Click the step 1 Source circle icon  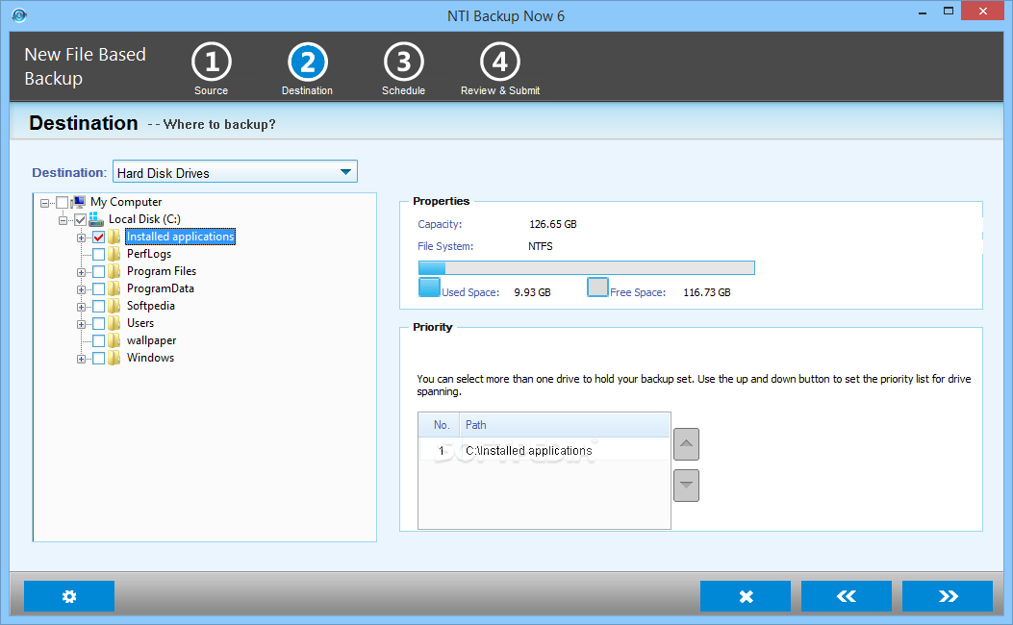212,62
